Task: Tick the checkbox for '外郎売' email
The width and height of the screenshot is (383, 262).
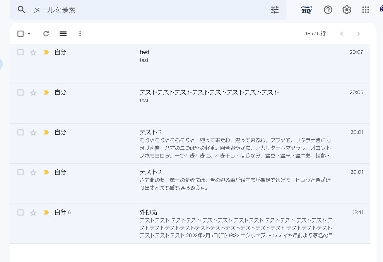Action: pos(21,212)
